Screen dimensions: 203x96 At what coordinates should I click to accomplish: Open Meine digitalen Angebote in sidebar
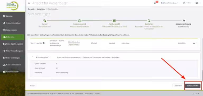(x=13, y=44)
